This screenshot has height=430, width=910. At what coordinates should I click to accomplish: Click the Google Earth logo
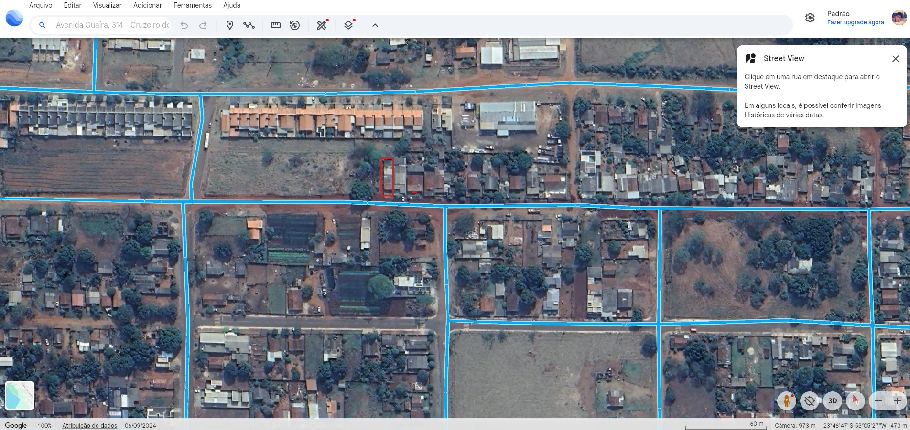14,18
